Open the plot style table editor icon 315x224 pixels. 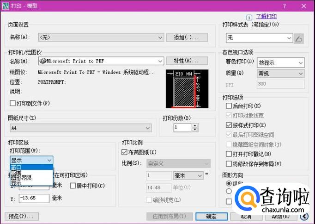coord(299,38)
